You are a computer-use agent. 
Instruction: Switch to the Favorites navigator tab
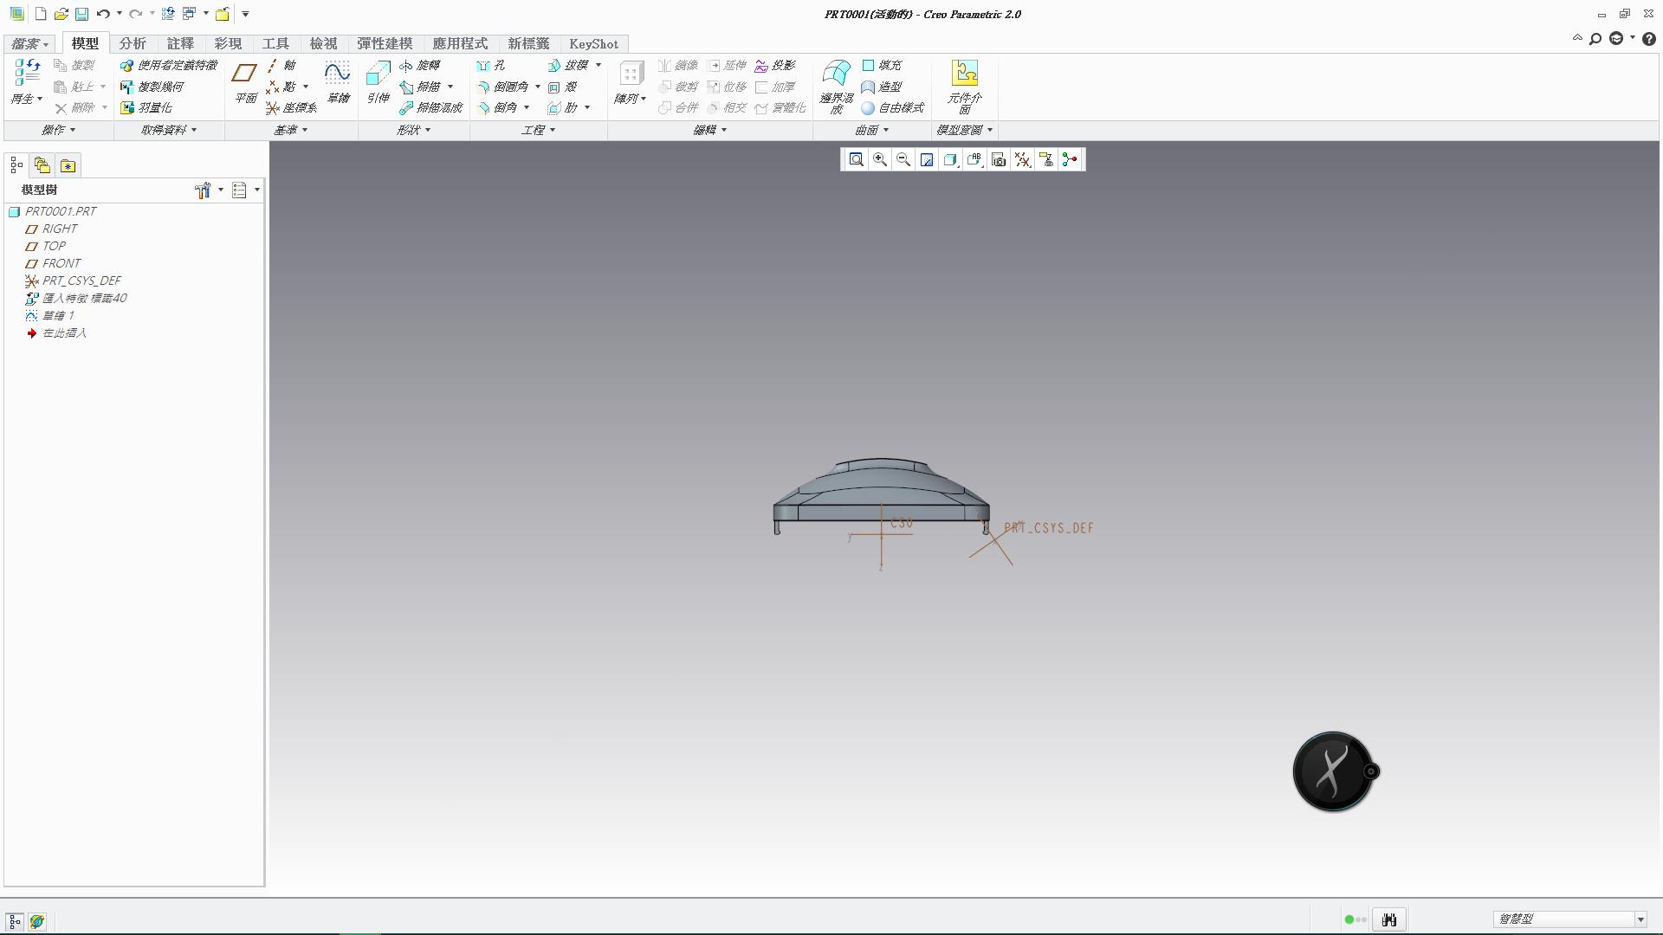pyautogui.click(x=68, y=165)
